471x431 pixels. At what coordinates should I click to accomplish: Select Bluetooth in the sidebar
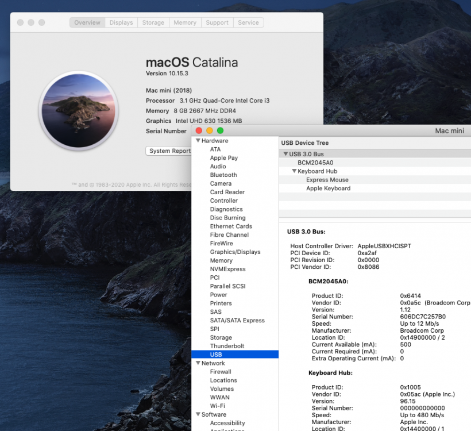pyautogui.click(x=223, y=175)
